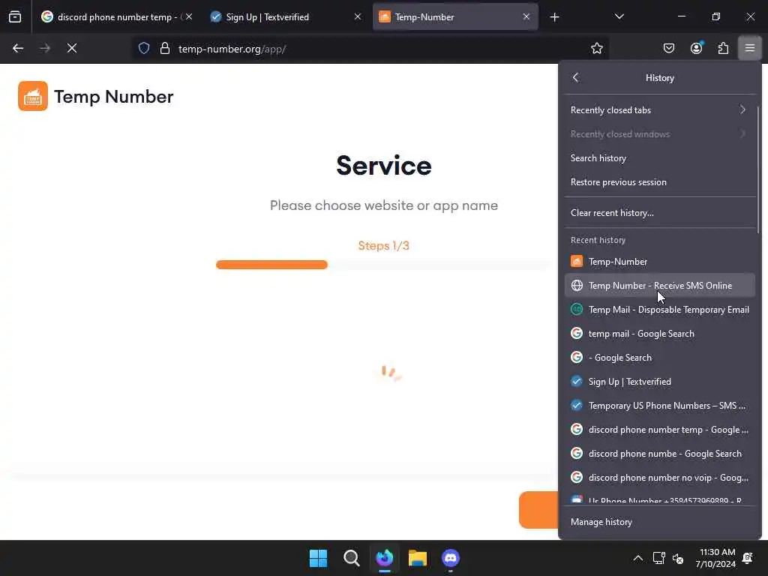Select the Temp-Number browser tab
This screenshot has width=768, height=576.
pos(455,16)
